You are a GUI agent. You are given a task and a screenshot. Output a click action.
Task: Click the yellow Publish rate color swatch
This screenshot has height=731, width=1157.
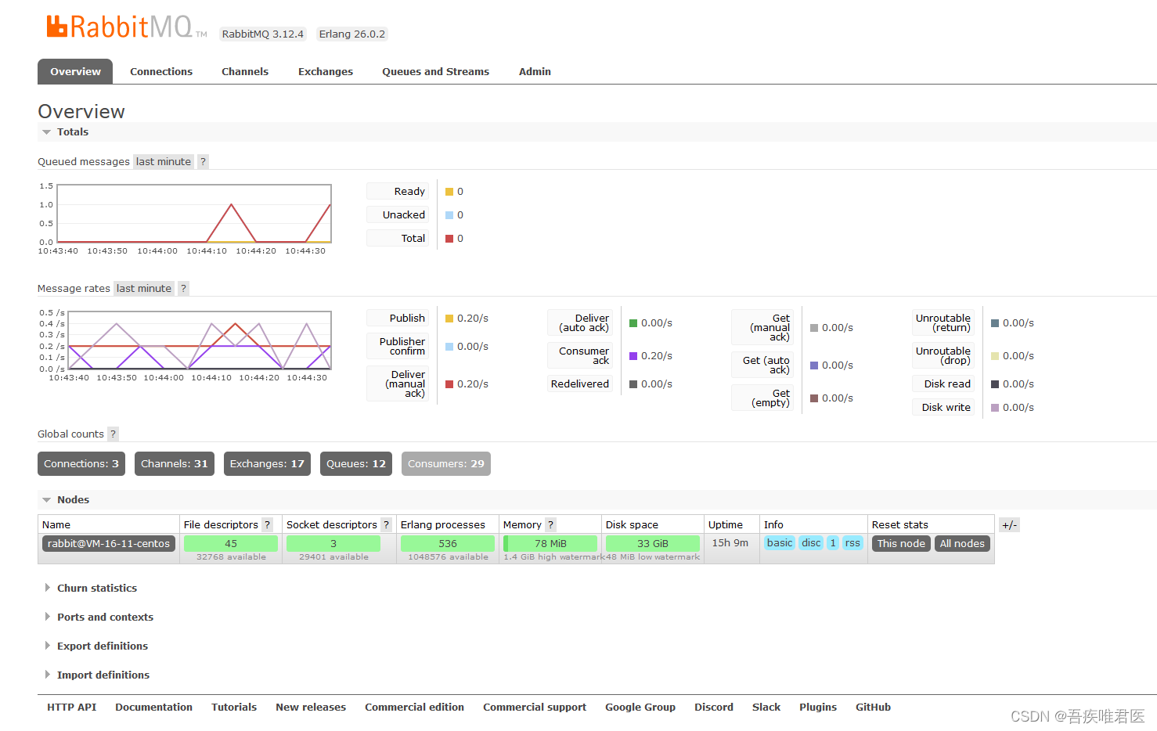coord(449,319)
